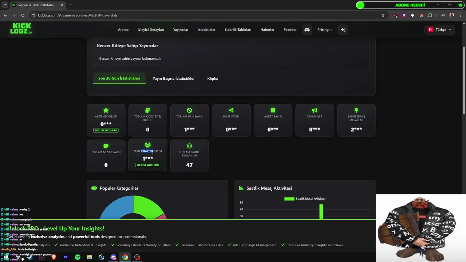Toggle Saatlik Mesaj Aktivitesi legend swatch
Screen dimensions: 466x262
pyautogui.click(x=289, y=199)
